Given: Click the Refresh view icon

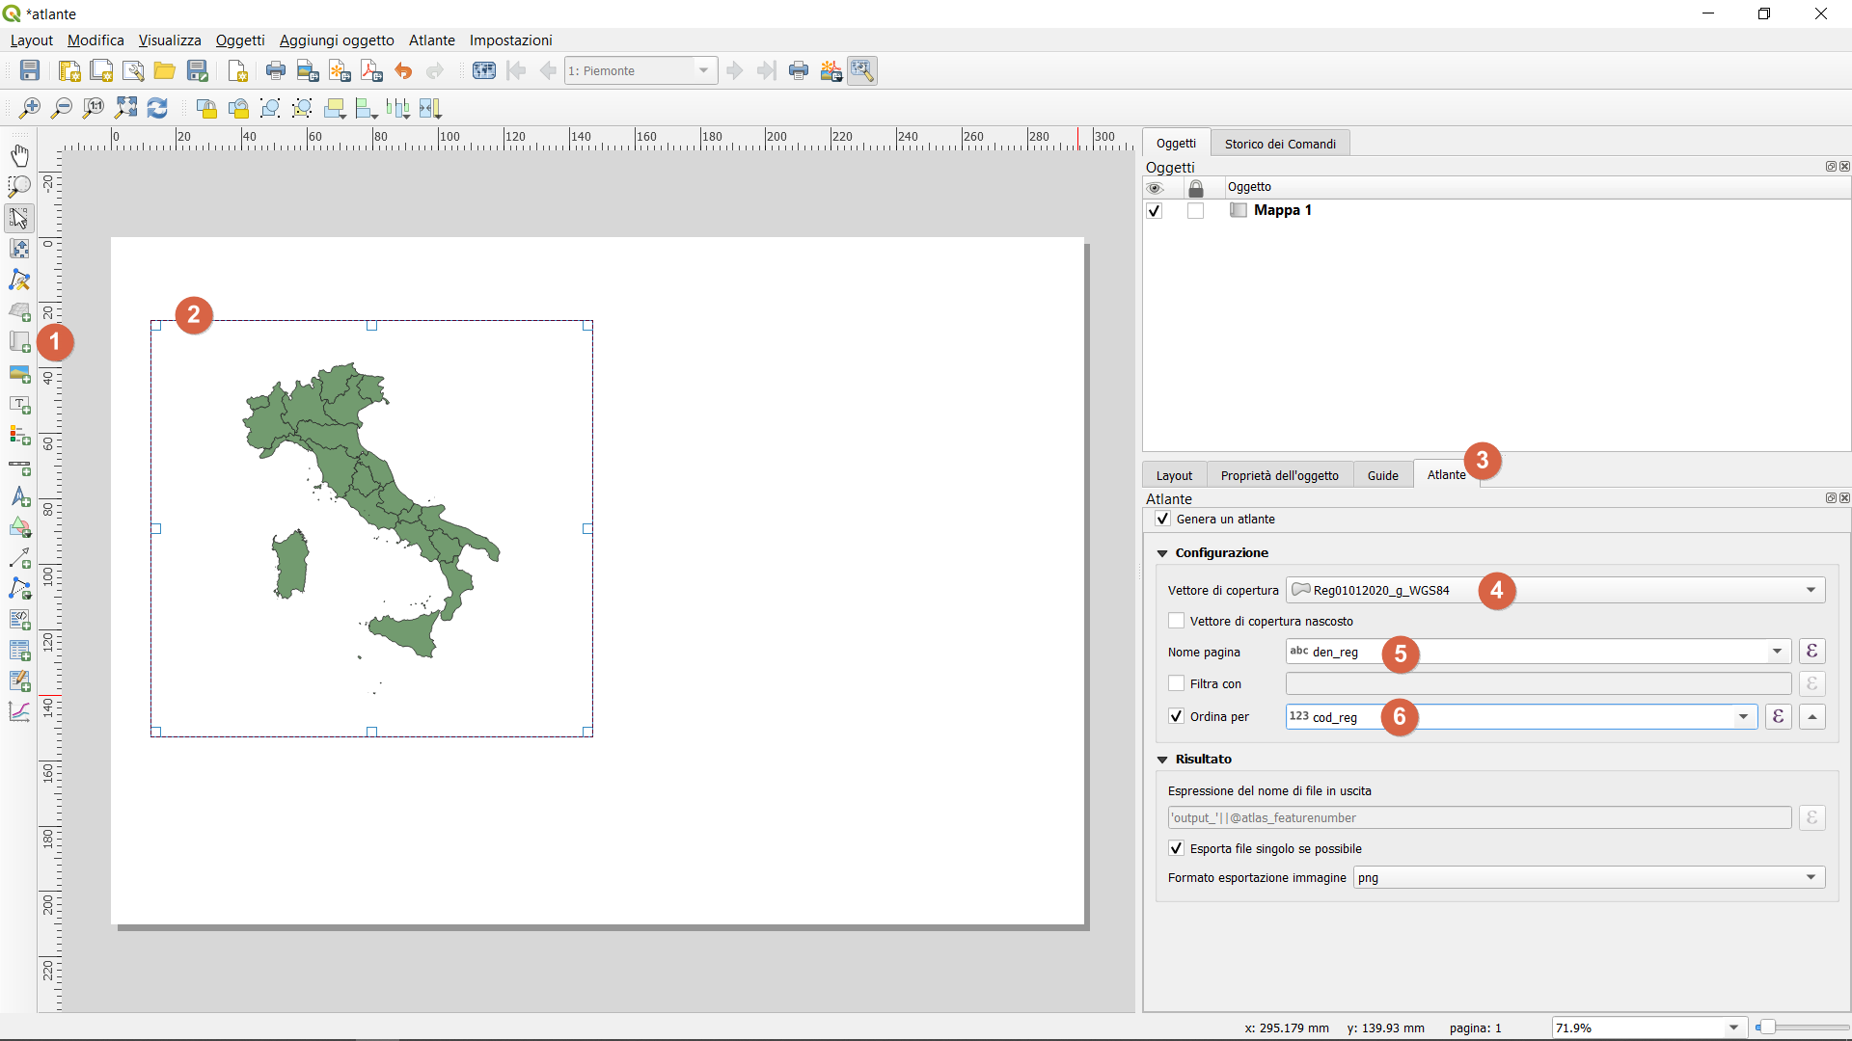Looking at the screenshot, I should click(157, 108).
